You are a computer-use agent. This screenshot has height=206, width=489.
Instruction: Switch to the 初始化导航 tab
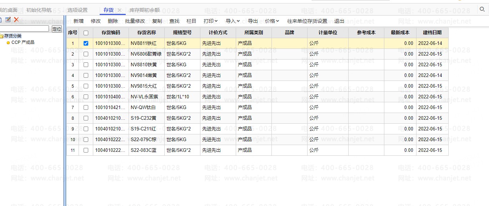pyautogui.click(x=39, y=10)
